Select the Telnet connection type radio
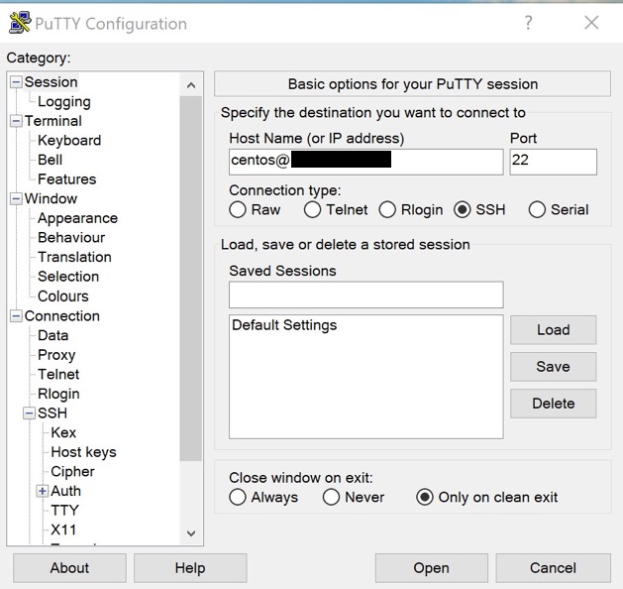Viewport: 623px width, 589px height. [312, 209]
